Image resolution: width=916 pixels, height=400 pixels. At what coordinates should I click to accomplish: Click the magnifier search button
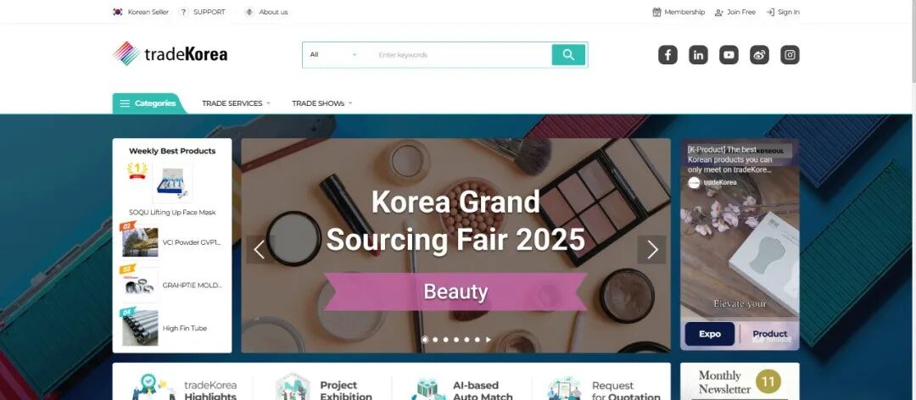pyautogui.click(x=568, y=55)
